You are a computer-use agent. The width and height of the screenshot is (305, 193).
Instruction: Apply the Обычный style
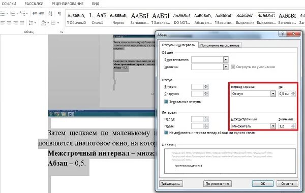click(x=76, y=19)
